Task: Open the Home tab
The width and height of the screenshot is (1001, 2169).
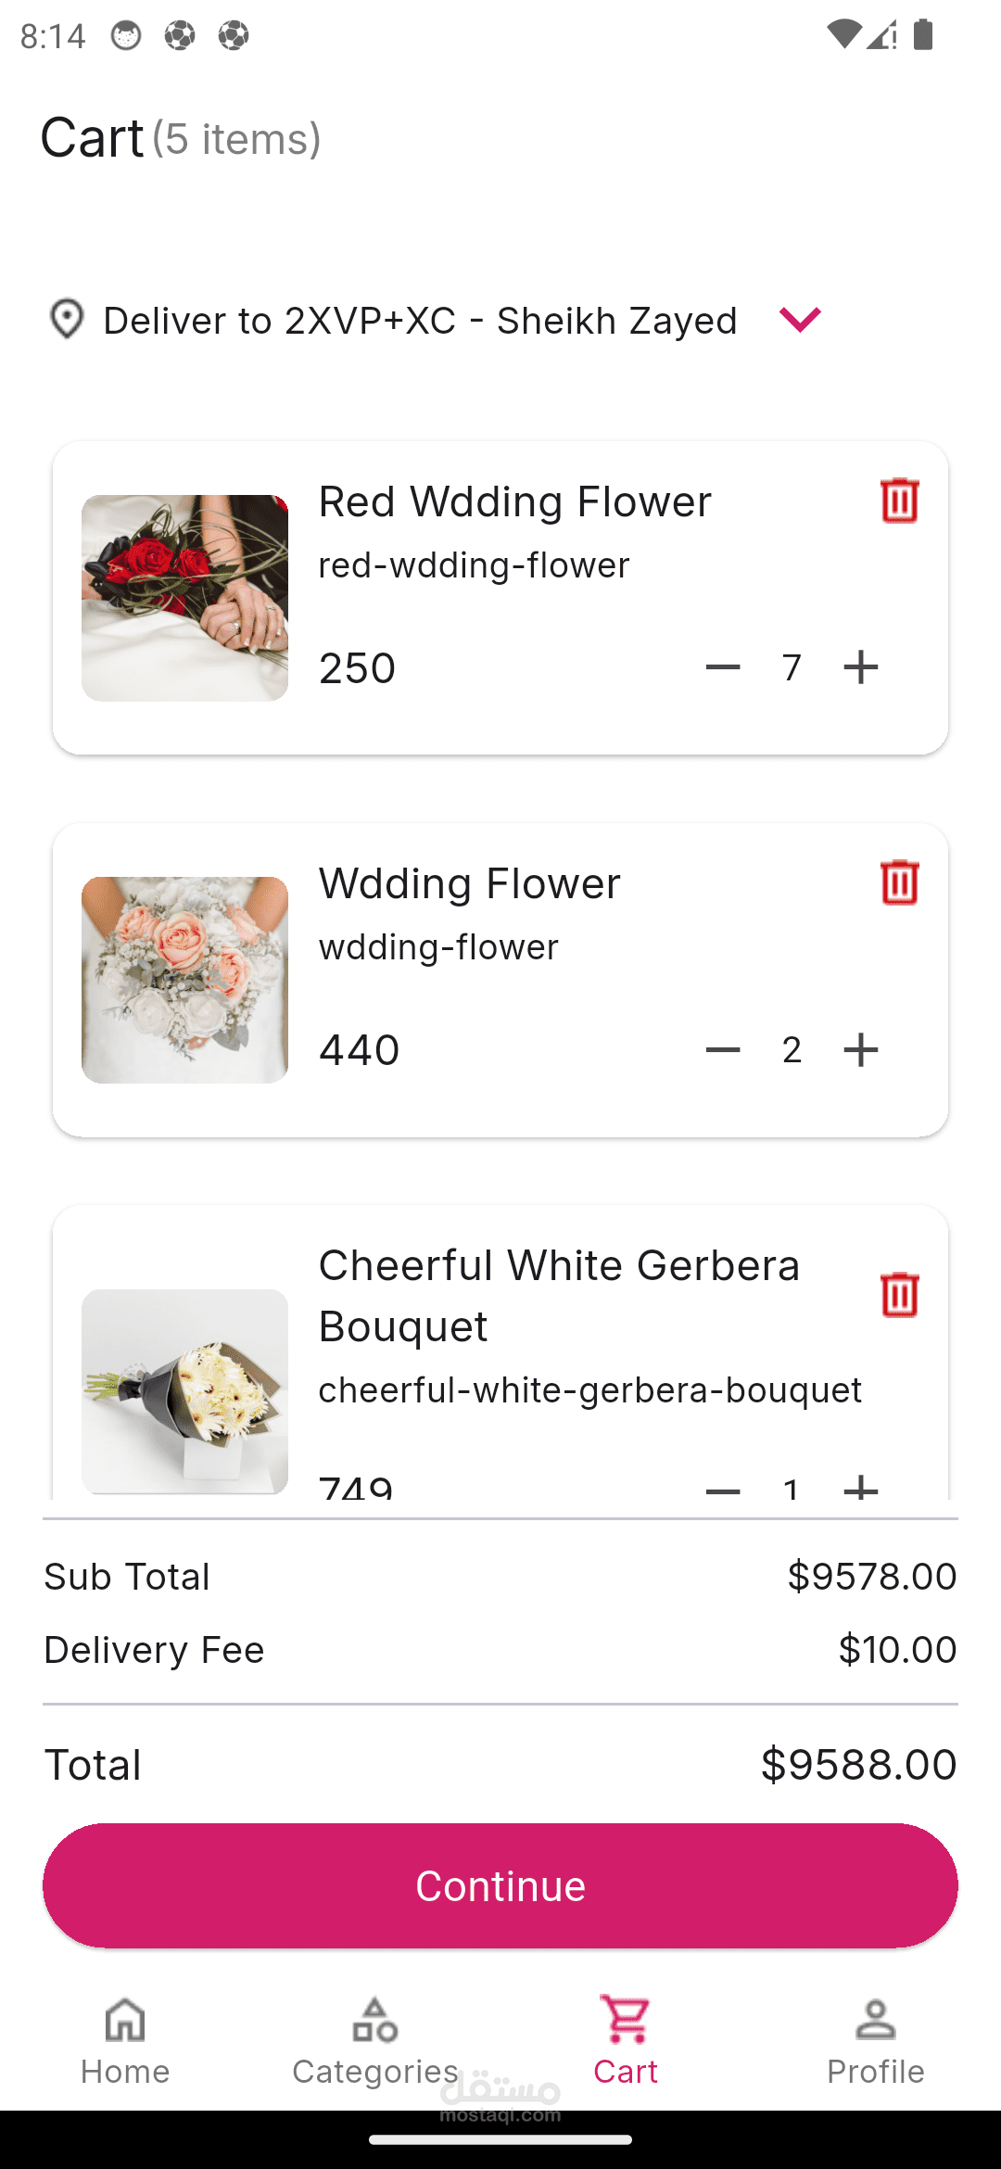Action: click(x=125, y=2042)
